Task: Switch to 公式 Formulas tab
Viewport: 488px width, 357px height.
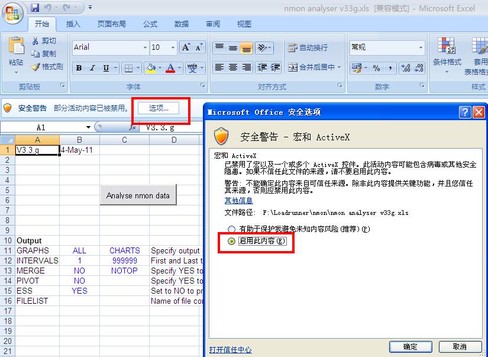Action: point(150,24)
